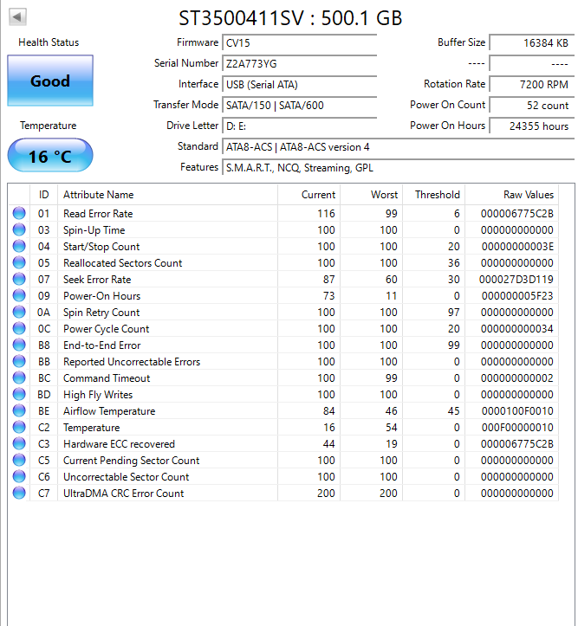This screenshot has width=578, height=626.
Task: Click current value 116 for Read Error Rate
Action: click(327, 214)
